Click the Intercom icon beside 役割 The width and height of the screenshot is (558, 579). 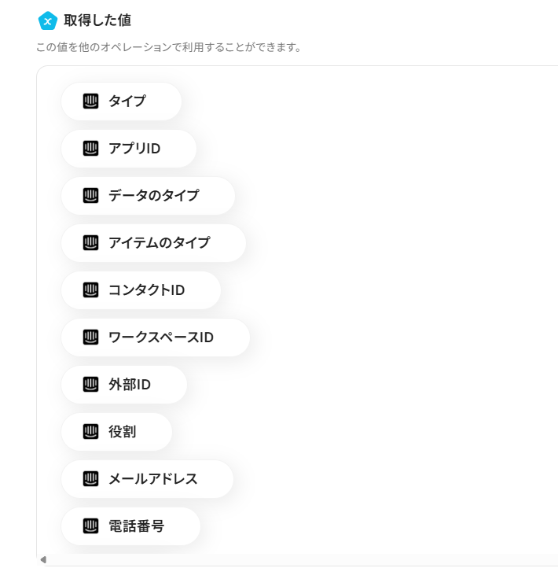[91, 432]
